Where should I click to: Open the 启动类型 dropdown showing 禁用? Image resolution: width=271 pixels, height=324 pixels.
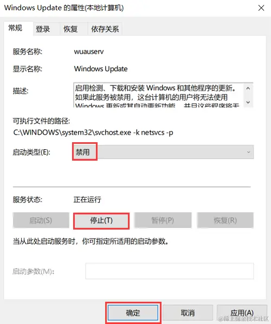click(x=163, y=152)
